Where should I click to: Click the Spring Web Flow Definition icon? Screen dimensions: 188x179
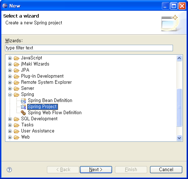(x=23, y=113)
